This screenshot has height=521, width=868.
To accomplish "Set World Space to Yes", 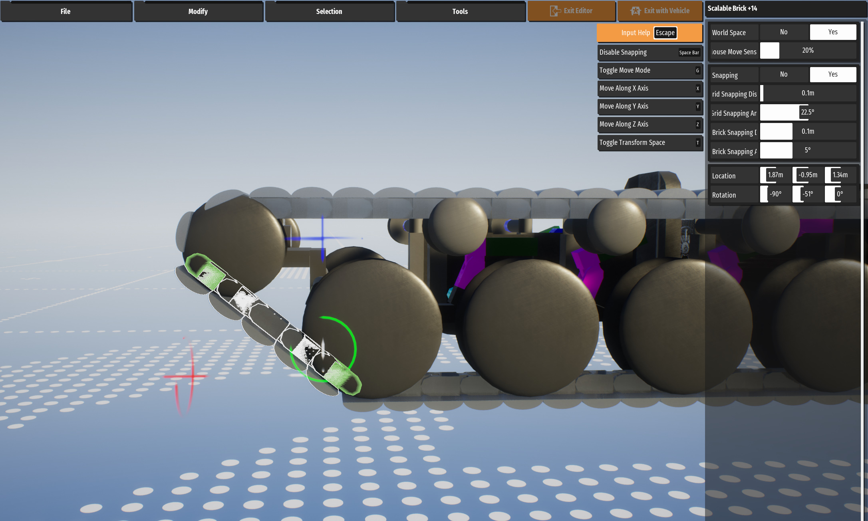I will pyautogui.click(x=833, y=32).
